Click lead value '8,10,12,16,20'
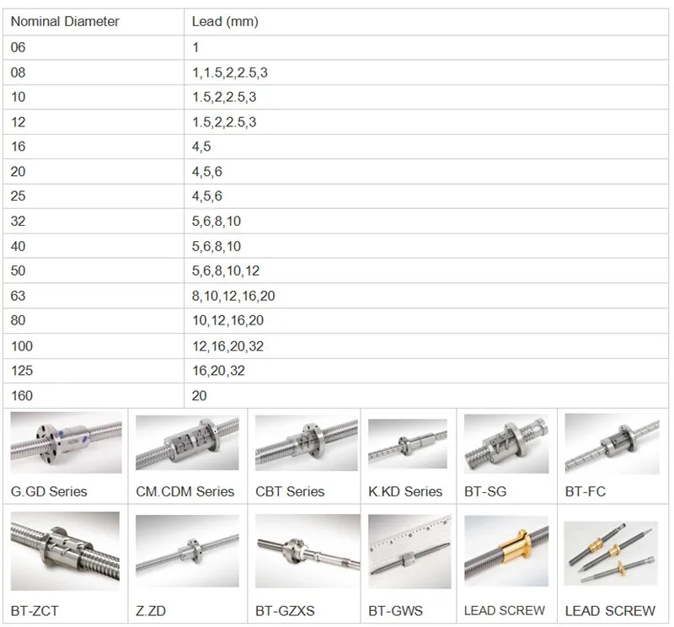Viewport: 674px width, 627px height. (233, 296)
